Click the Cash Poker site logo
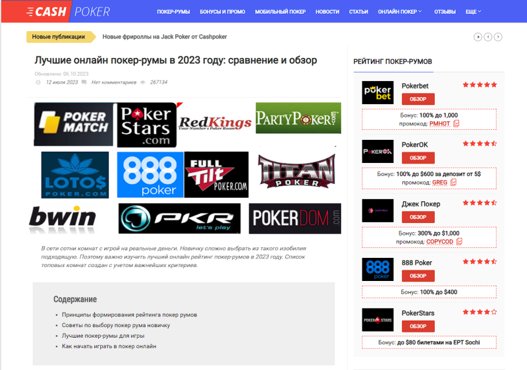This screenshot has width=527, height=370. (x=69, y=11)
